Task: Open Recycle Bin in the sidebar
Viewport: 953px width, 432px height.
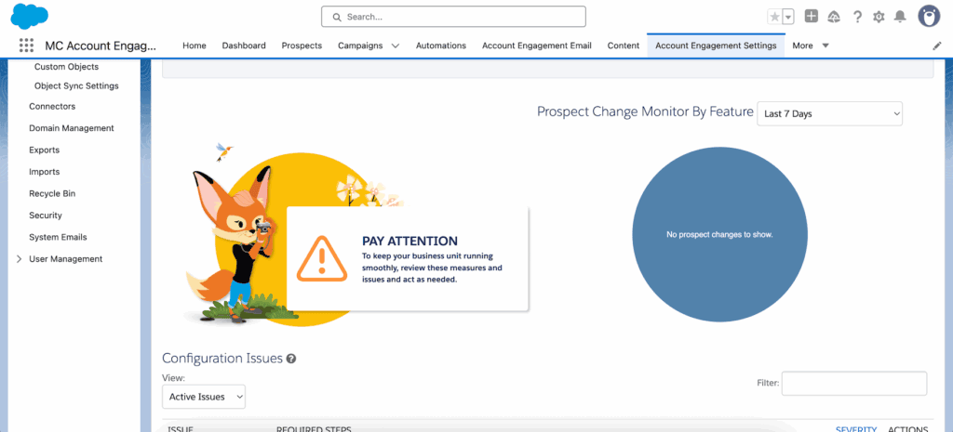Action: point(52,193)
